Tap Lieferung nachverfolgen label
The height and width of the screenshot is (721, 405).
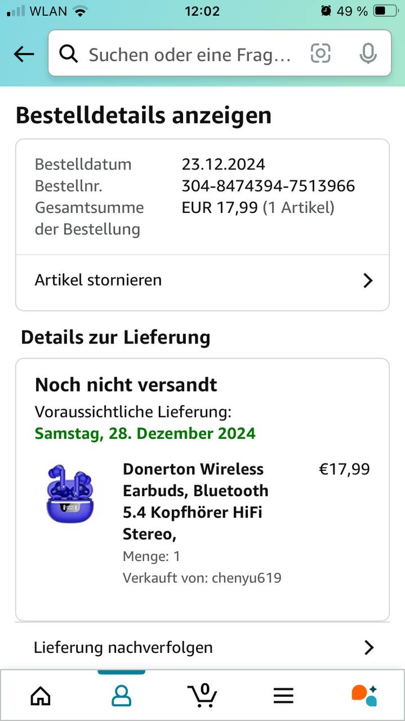[x=123, y=648]
